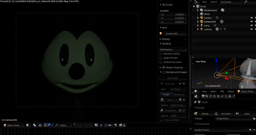Enable Ambient Occlusion checkbox

[161, 62]
